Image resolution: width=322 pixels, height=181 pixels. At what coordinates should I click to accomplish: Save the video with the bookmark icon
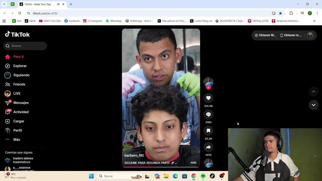point(208,131)
